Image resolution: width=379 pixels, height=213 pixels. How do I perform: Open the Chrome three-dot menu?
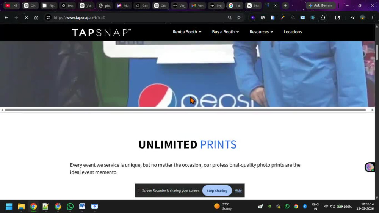pos(373,17)
